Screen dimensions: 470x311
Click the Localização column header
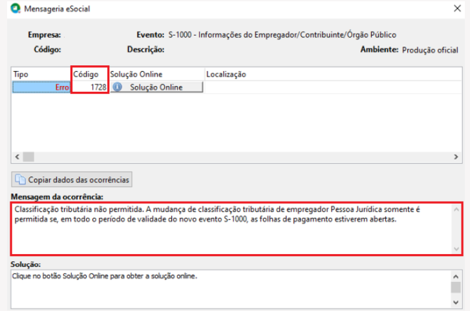333,74
